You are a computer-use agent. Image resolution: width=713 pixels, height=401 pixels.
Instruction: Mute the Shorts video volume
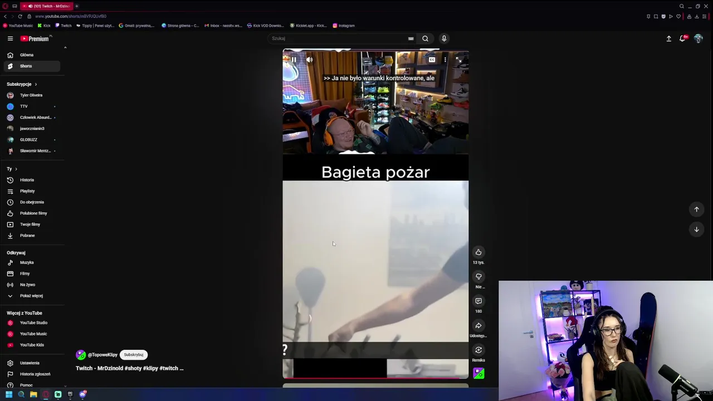pyautogui.click(x=309, y=60)
